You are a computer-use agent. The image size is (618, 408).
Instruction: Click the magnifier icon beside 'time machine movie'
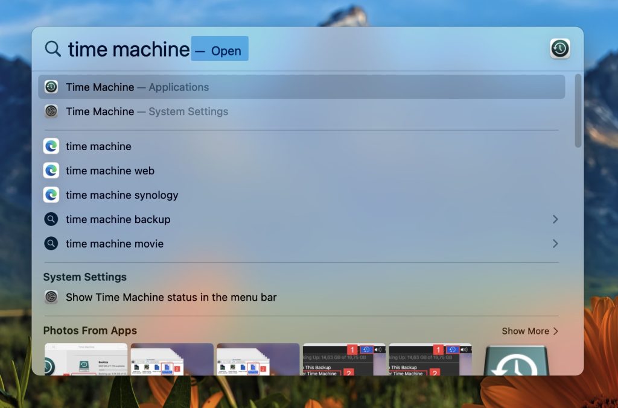pos(51,243)
